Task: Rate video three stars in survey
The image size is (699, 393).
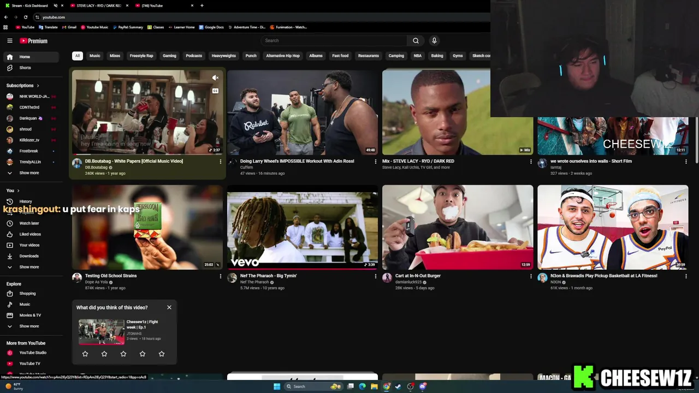Action: [123, 354]
